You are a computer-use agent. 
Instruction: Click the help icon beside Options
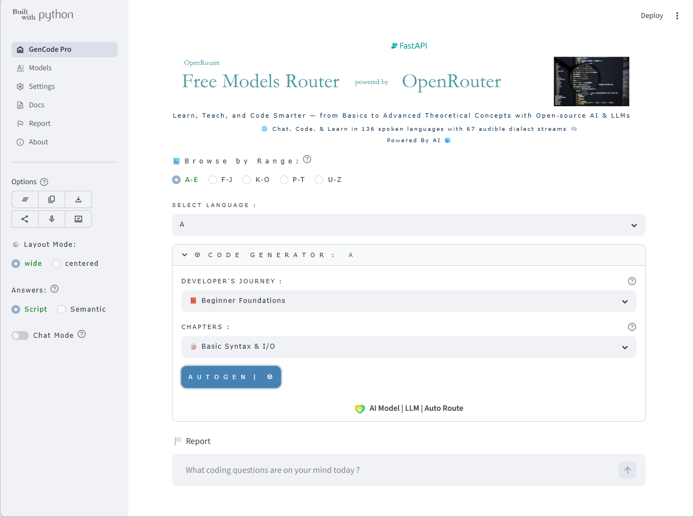point(45,182)
